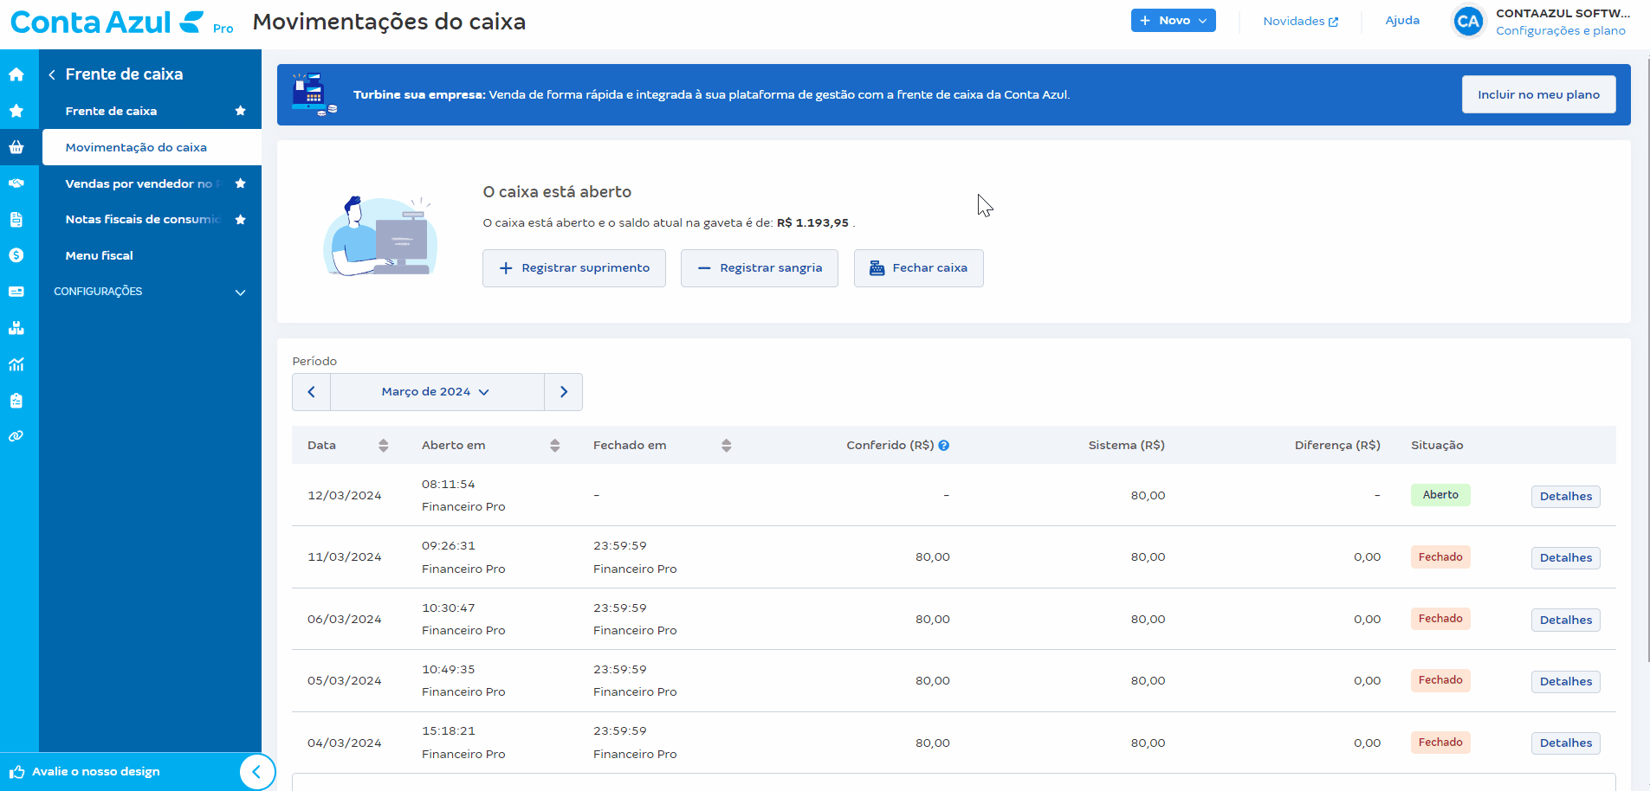Click the shopping basket Sales icon
This screenshot has height=791, width=1650.
(x=17, y=147)
